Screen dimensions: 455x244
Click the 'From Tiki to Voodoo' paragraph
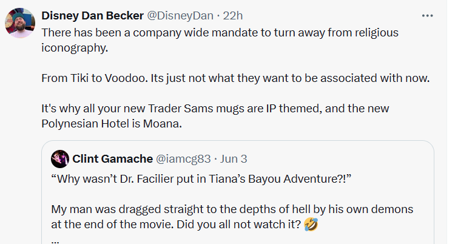coord(235,78)
